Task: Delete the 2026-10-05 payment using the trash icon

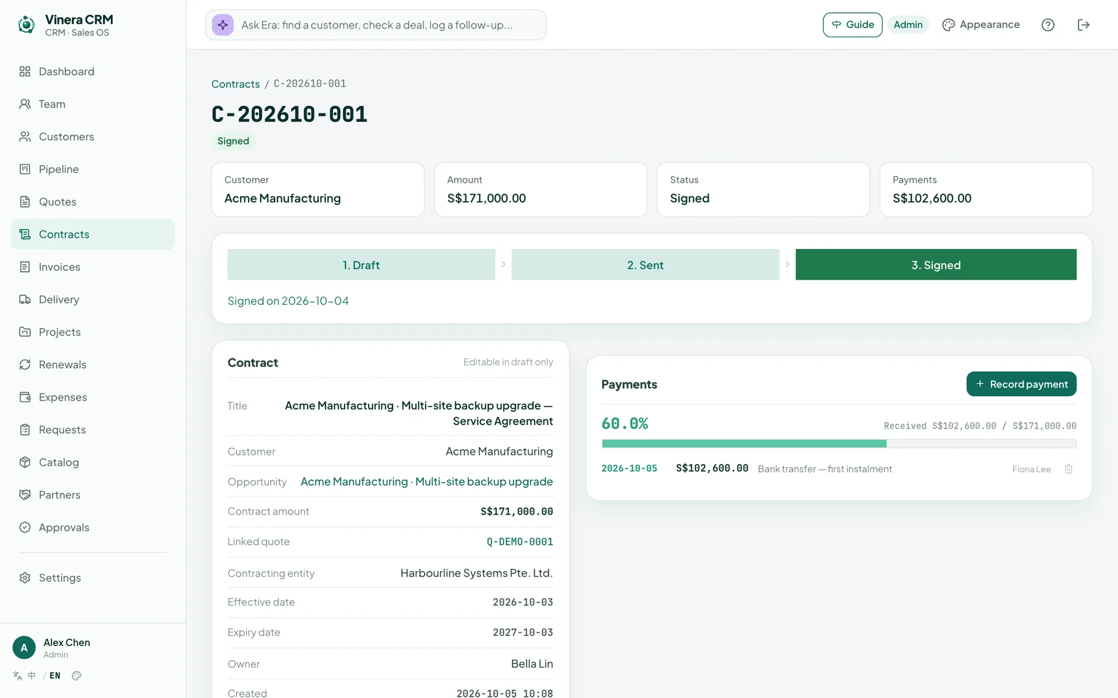Action: (x=1069, y=469)
